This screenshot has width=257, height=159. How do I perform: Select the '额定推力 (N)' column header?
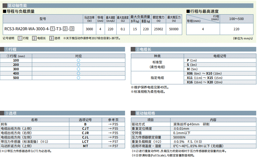pos(158,19)
